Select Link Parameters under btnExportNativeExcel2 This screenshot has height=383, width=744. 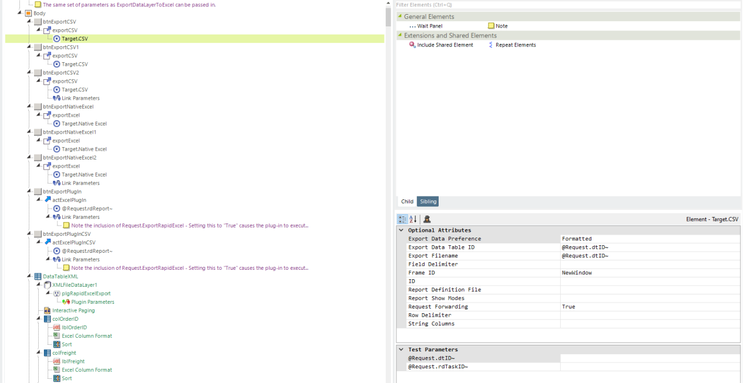point(80,183)
